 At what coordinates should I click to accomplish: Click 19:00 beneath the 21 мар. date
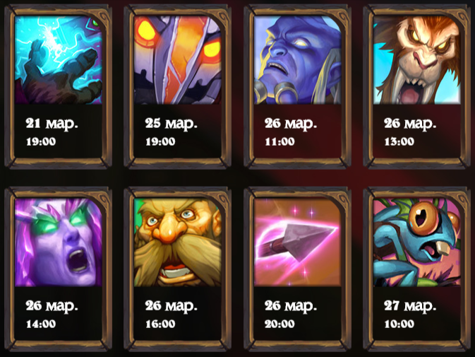click(x=41, y=141)
